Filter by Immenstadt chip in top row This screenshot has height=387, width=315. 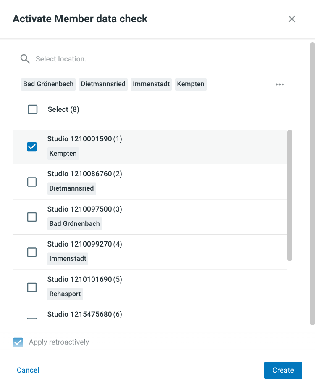coord(151,84)
